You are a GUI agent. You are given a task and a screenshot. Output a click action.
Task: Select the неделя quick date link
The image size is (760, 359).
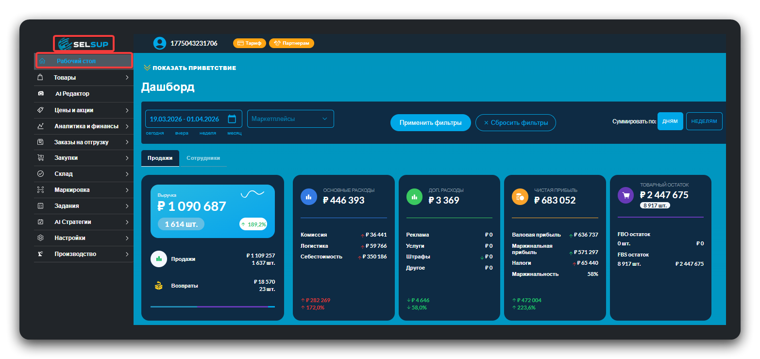tap(207, 133)
